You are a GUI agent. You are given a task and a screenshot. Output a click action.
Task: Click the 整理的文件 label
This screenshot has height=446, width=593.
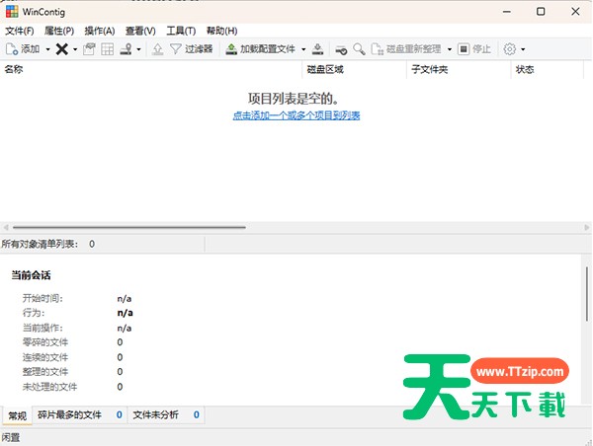point(45,372)
